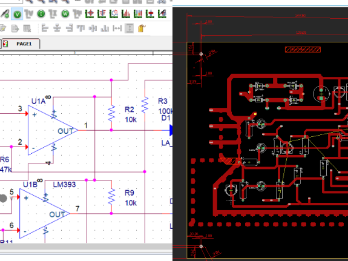Align selected objects to vertical middle
Image resolution: width=348 pixels, height=261 pixels.
coord(93,28)
